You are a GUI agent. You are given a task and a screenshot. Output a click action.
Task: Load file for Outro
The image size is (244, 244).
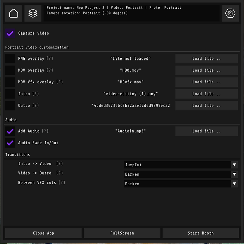pos(206,106)
